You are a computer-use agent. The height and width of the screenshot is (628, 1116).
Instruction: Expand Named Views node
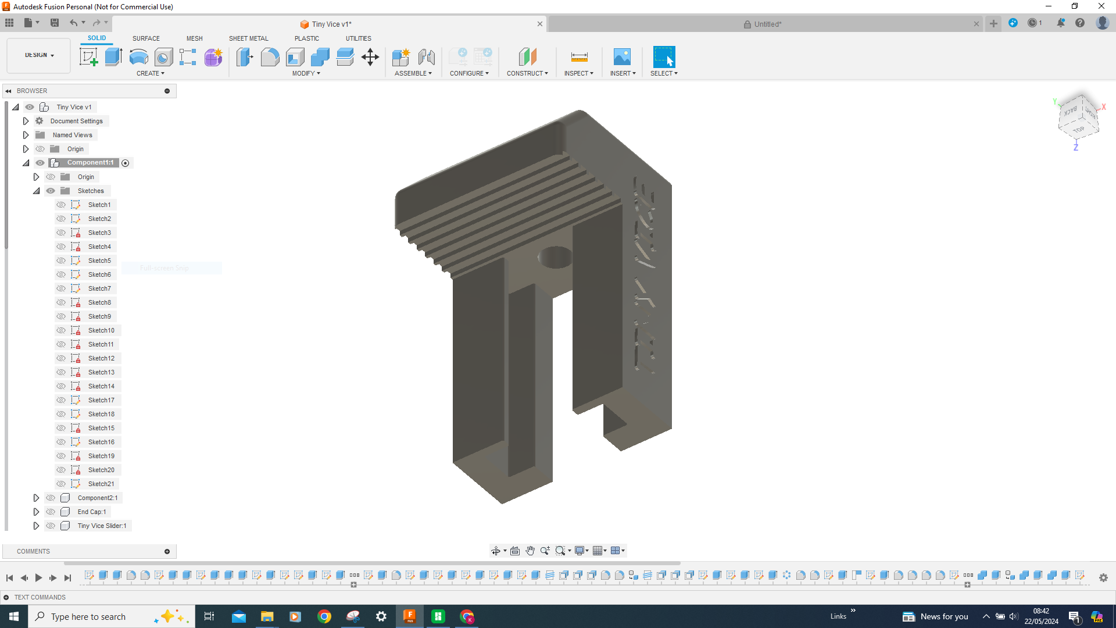pyautogui.click(x=26, y=135)
